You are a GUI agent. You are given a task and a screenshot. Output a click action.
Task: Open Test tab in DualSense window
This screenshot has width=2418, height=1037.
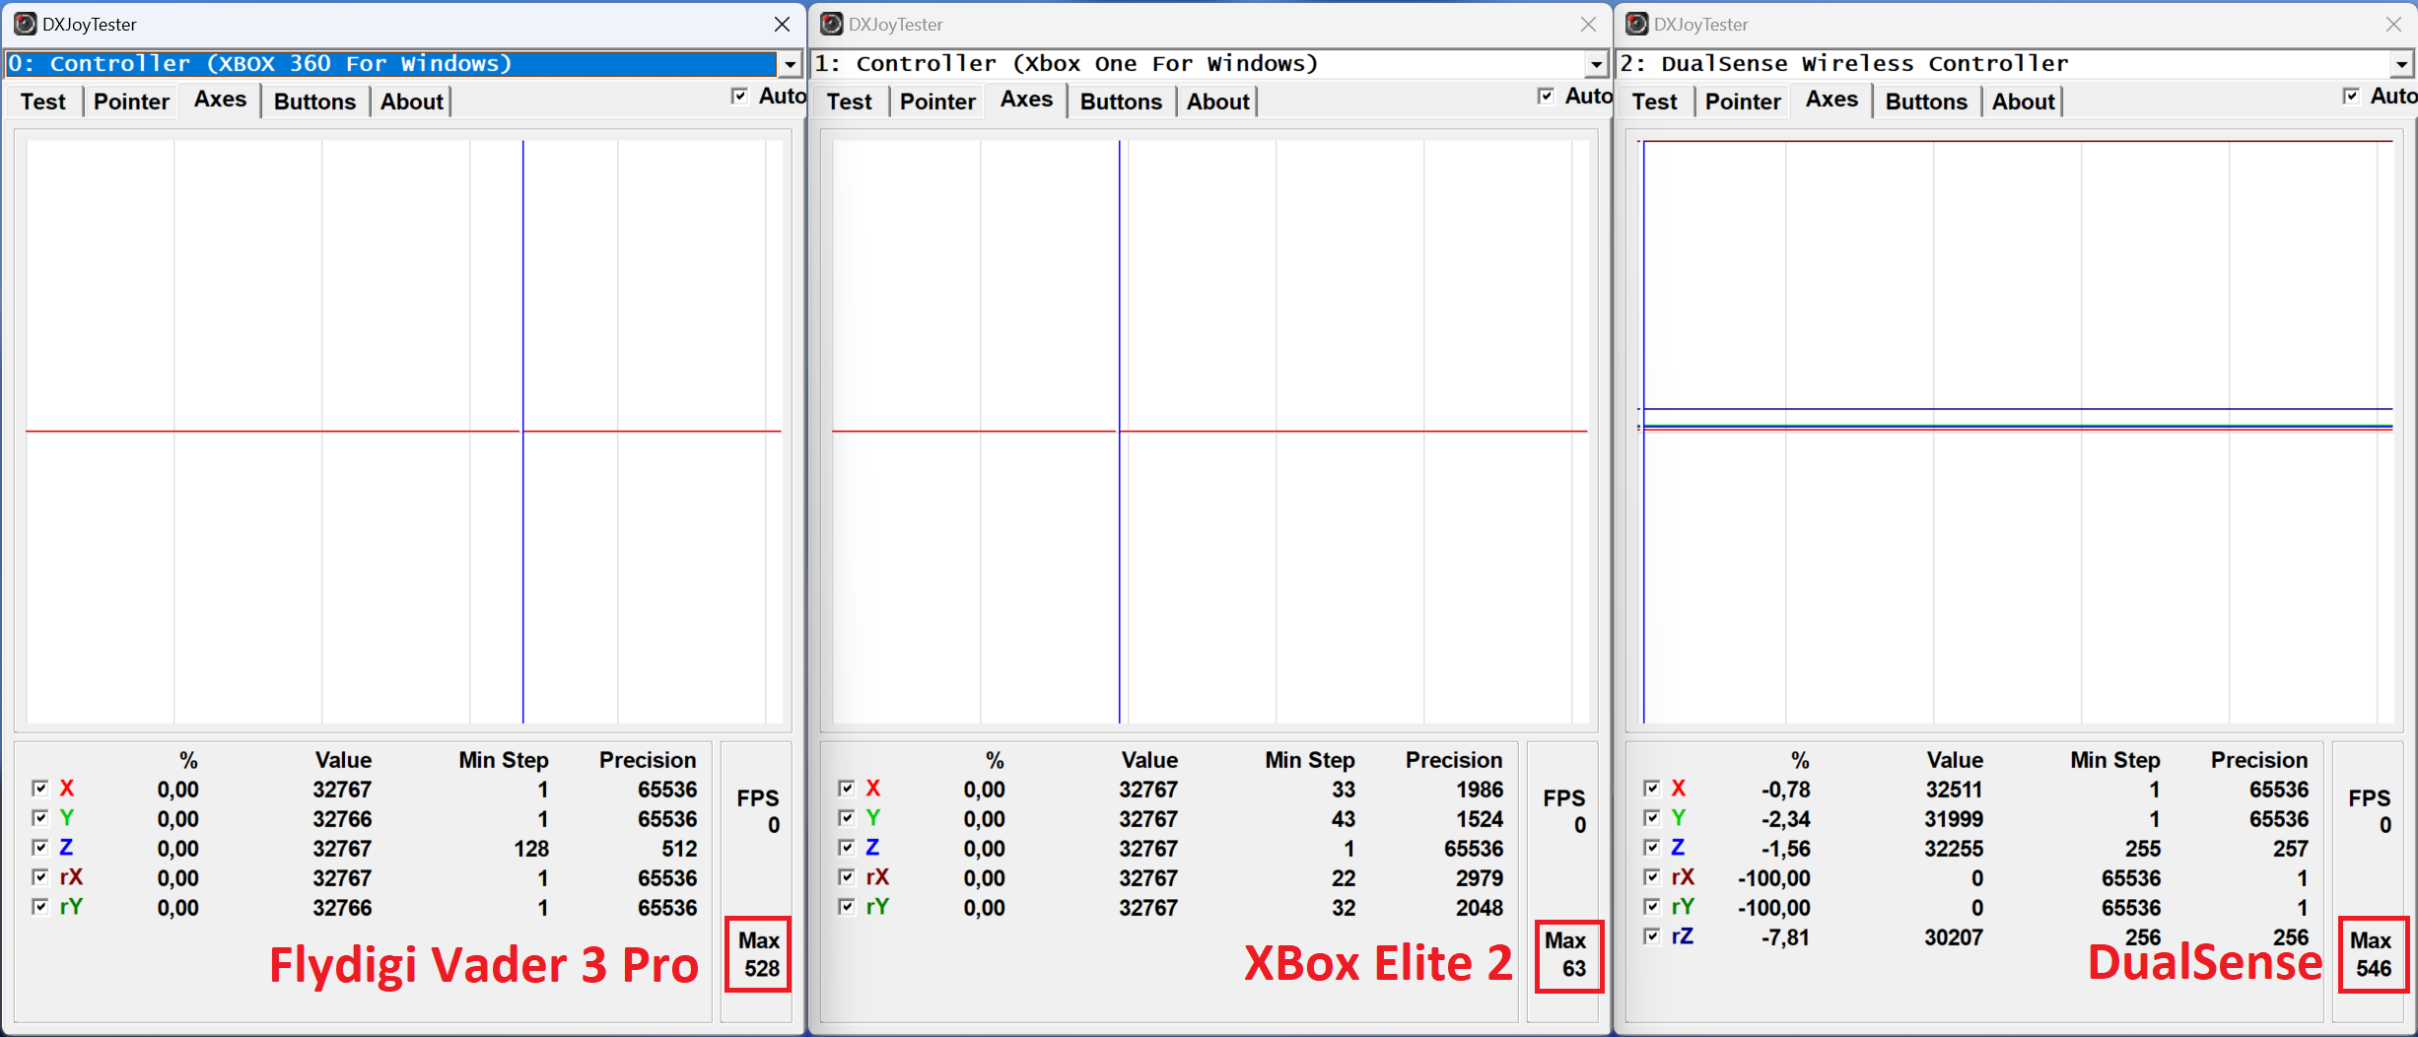(x=1655, y=102)
